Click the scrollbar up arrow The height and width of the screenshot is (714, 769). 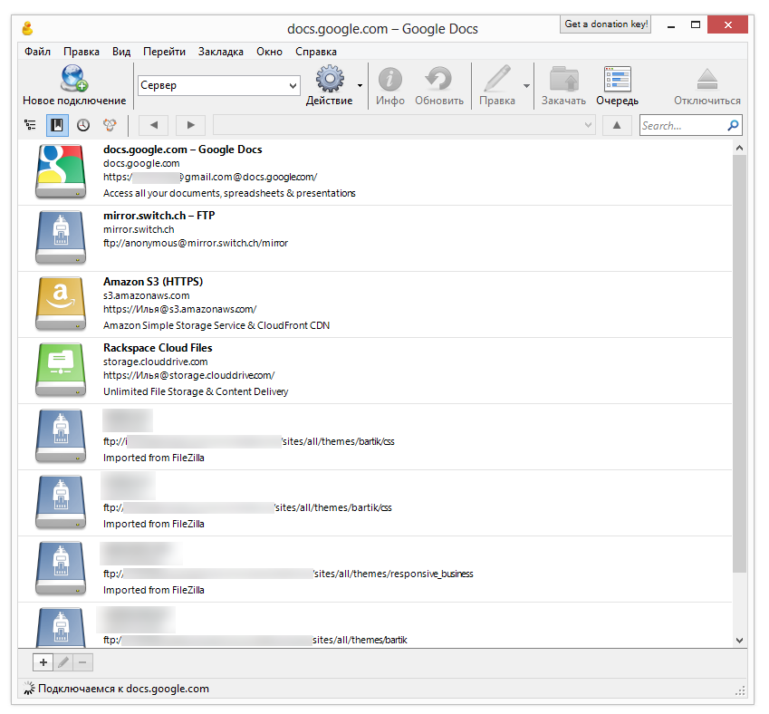click(740, 148)
